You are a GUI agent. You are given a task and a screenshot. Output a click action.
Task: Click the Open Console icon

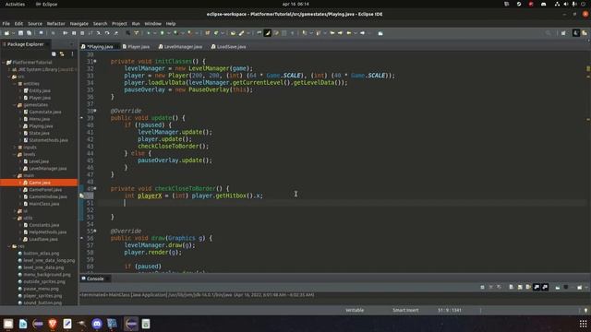[579, 287]
